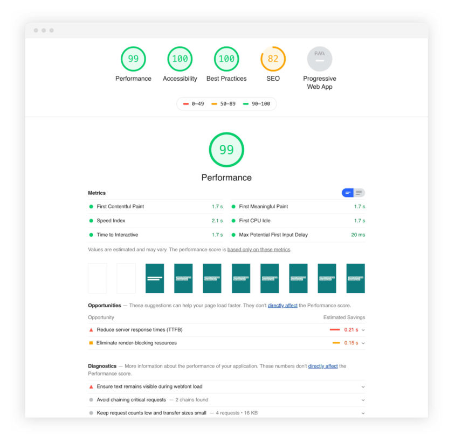Switch metrics to expanded list view
The width and height of the screenshot is (455, 444).
[359, 193]
